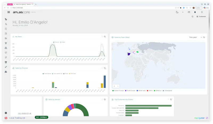Click the bookmark star in address bar
The width and height of the screenshot is (213, 124).
click(x=181, y=8)
